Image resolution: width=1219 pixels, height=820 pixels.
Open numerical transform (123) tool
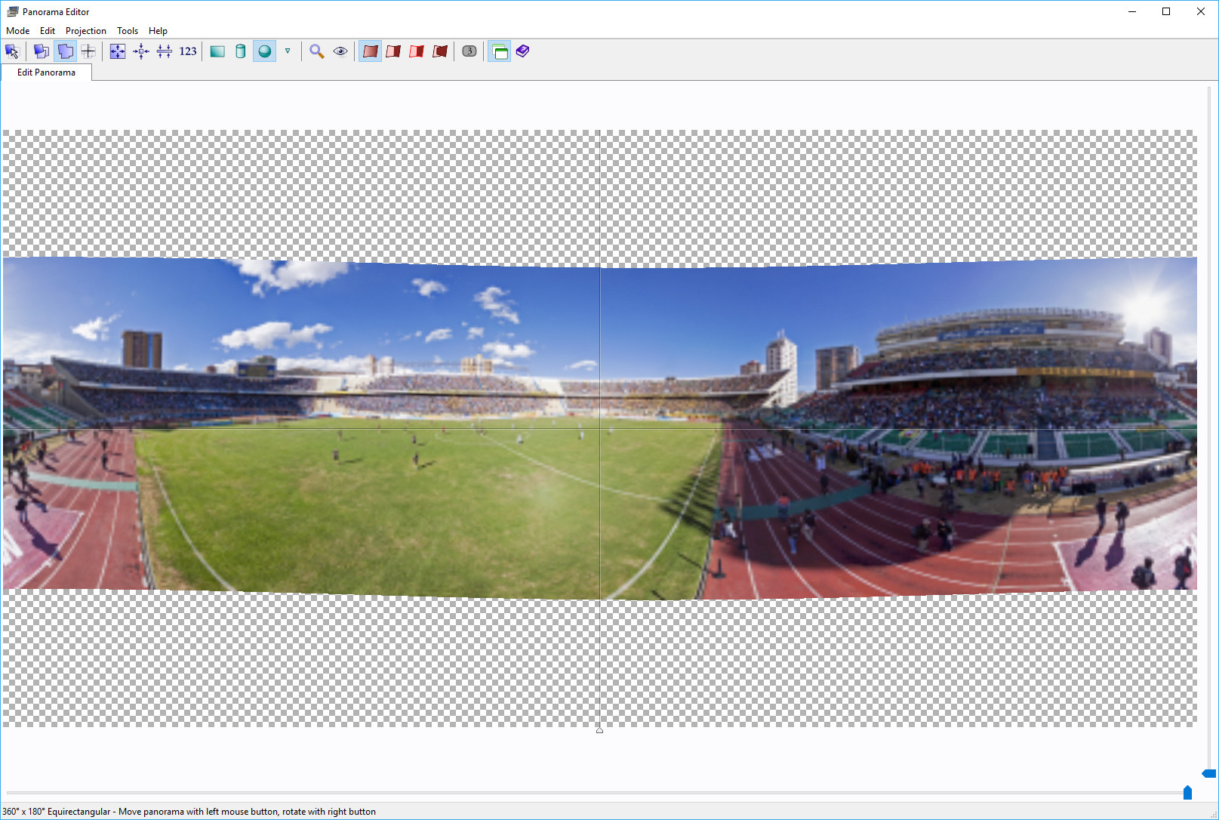tap(188, 51)
